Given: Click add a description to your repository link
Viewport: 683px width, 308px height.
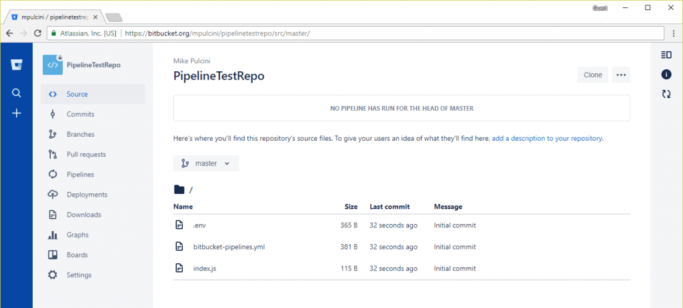Looking at the screenshot, I should [547, 139].
